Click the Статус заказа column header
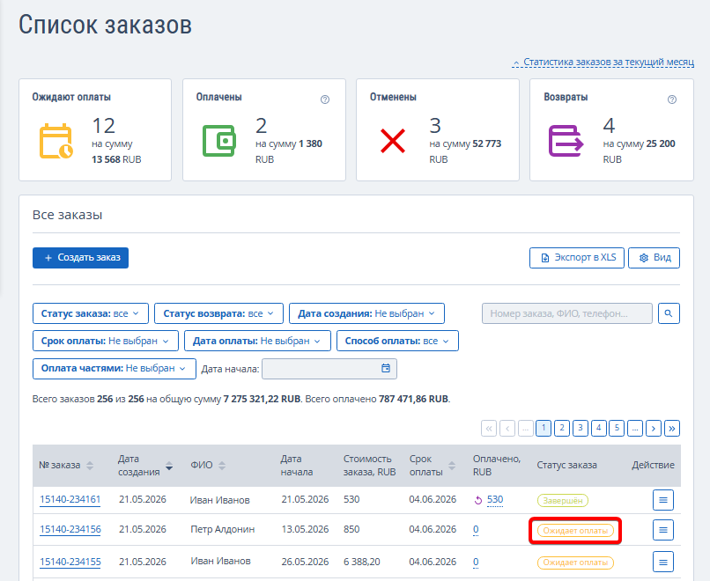 tap(567, 465)
